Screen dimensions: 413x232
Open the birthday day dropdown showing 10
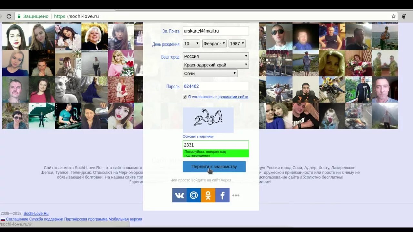point(191,43)
